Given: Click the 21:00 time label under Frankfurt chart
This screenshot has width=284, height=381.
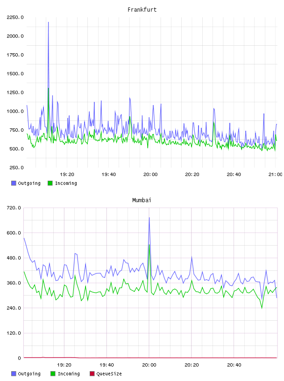Looking at the screenshot, I should 276,175.
